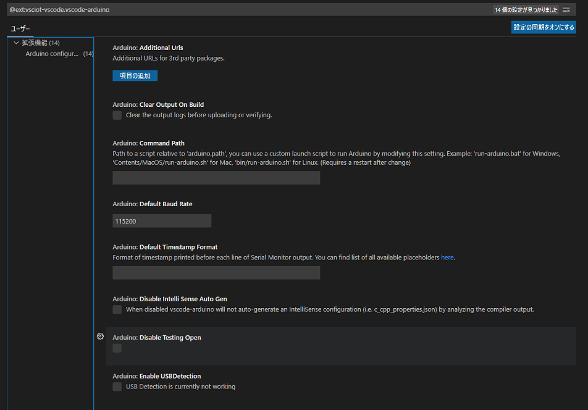
Task: Click the Arduino: Disable Testing Open title
Action: [157, 338]
